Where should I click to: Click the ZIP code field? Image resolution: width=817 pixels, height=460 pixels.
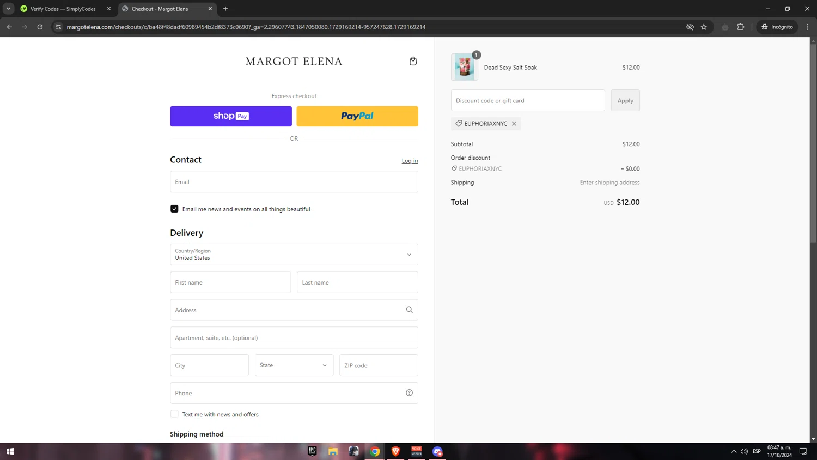[x=379, y=365]
